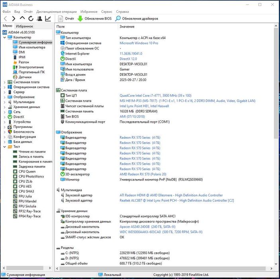The width and height of the screenshot is (280, 279).
Task: Click Обновления BIOS toolbar button
Action: (95, 18)
